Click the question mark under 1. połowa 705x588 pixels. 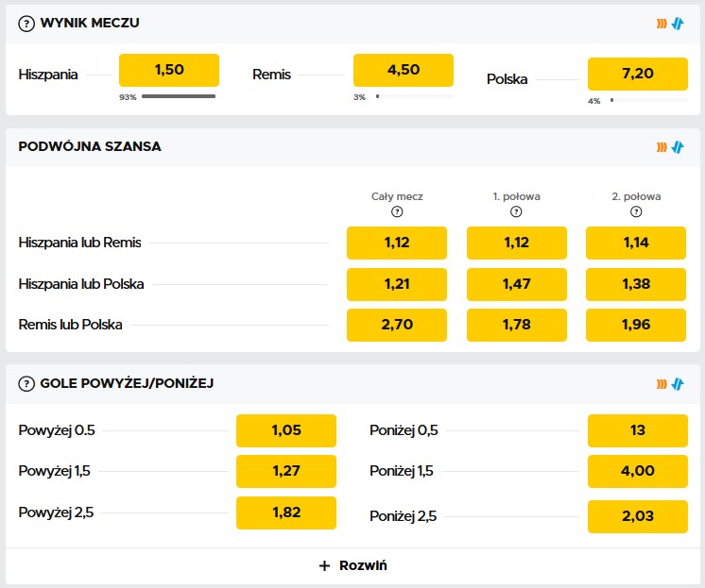coord(516,211)
